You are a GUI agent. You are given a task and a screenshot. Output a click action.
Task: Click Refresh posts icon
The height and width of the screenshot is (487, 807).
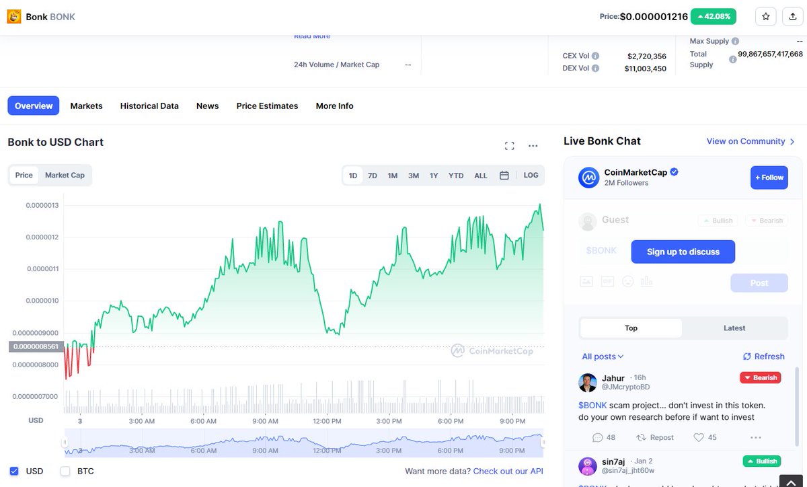coord(746,357)
